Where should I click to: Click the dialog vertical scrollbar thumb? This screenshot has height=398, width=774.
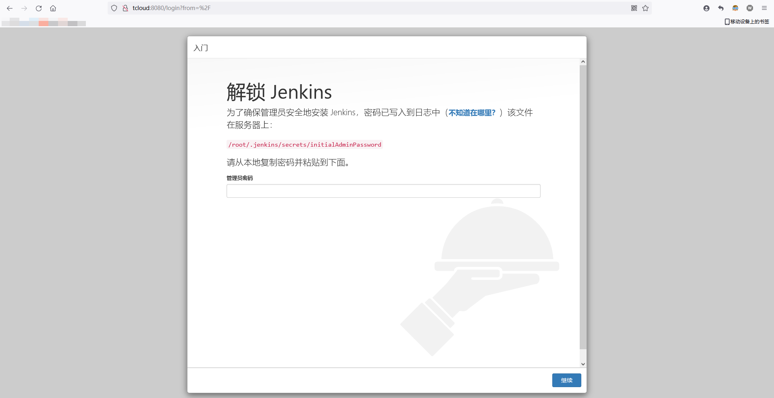click(x=583, y=207)
